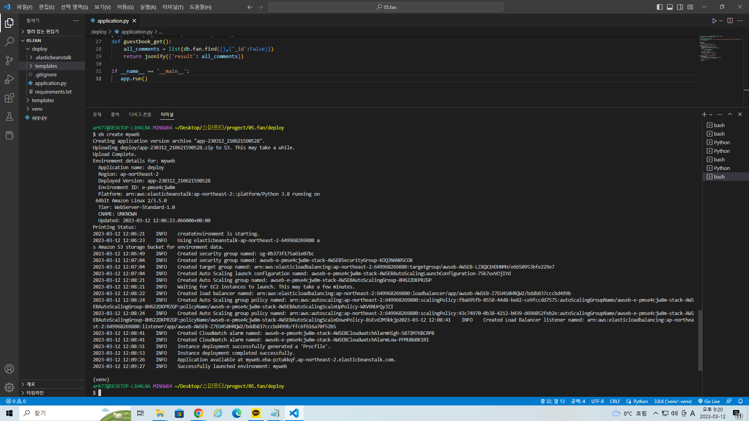Viewport: 749px width, 421px height.
Task: Switch to the Debug Console tab (디버그 콘솔)
Action: (x=140, y=115)
